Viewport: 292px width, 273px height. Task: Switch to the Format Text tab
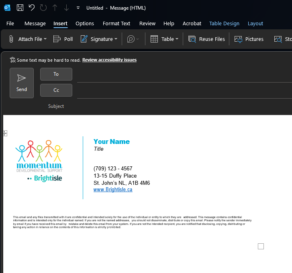click(116, 24)
